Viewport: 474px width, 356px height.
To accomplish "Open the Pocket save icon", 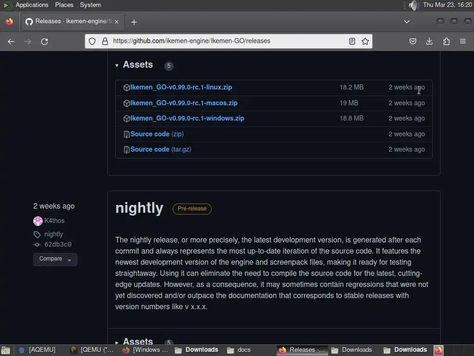I will (x=412, y=41).
